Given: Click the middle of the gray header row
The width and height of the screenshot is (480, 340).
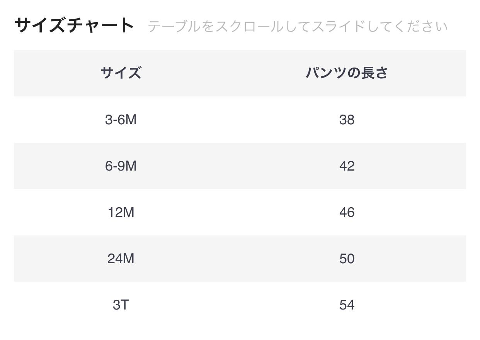Looking at the screenshot, I should [x=240, y=73].
